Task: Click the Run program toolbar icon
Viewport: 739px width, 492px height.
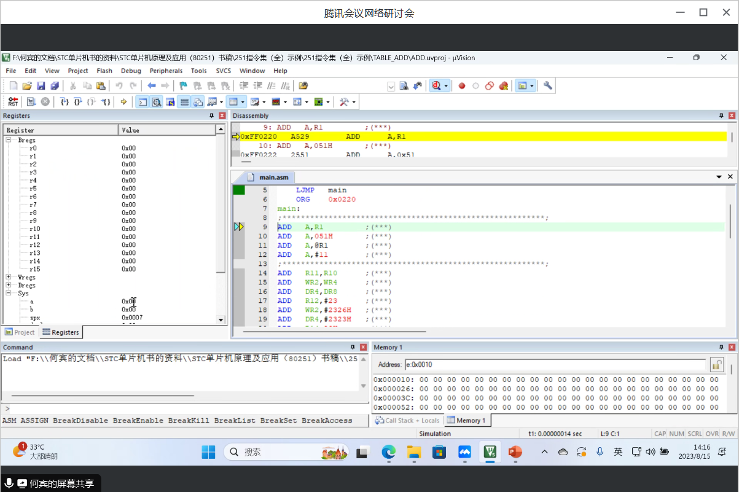Action: point(31,102)
